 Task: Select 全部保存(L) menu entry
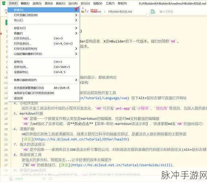pos(43,72)
